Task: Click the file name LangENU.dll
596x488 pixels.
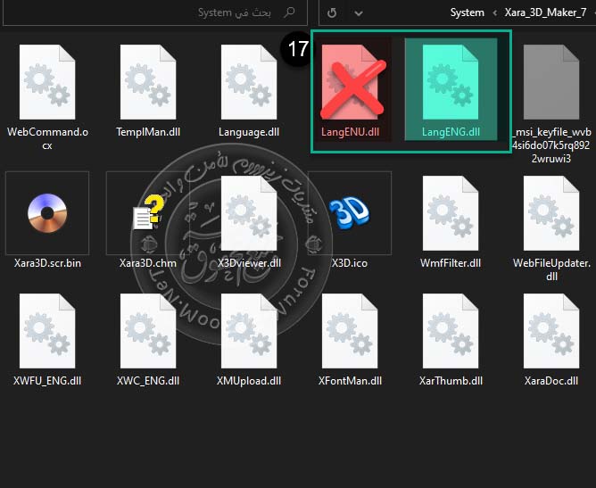Action: (350, 132)
